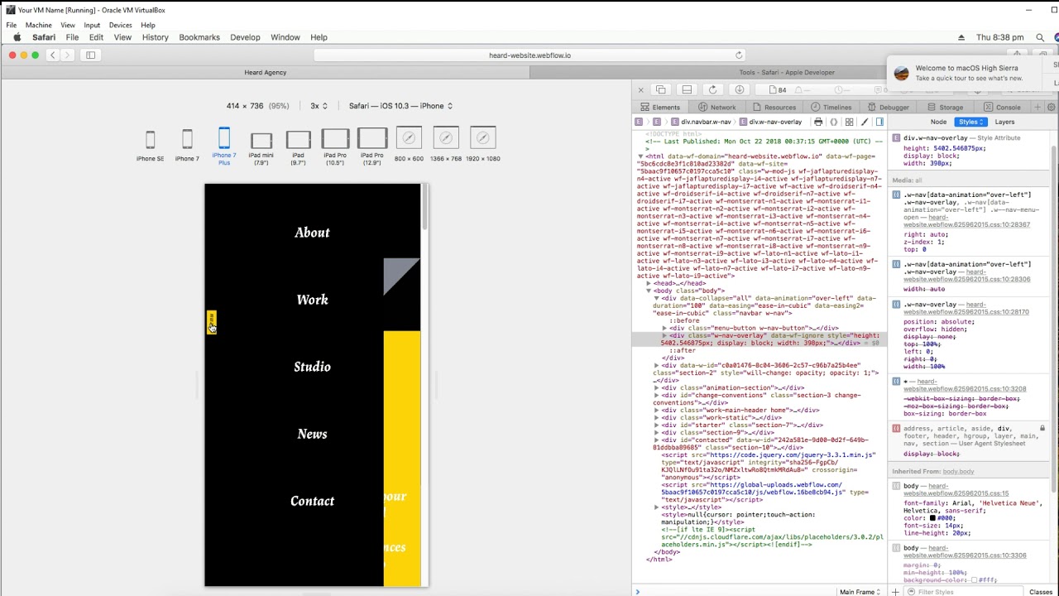Click the News link in the mobile menu
1059x596 pixels.
point(312,434)
